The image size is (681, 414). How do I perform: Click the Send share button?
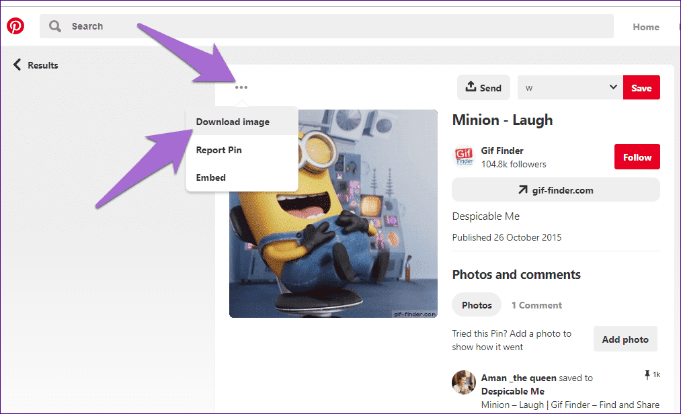(x=483, y=87)
